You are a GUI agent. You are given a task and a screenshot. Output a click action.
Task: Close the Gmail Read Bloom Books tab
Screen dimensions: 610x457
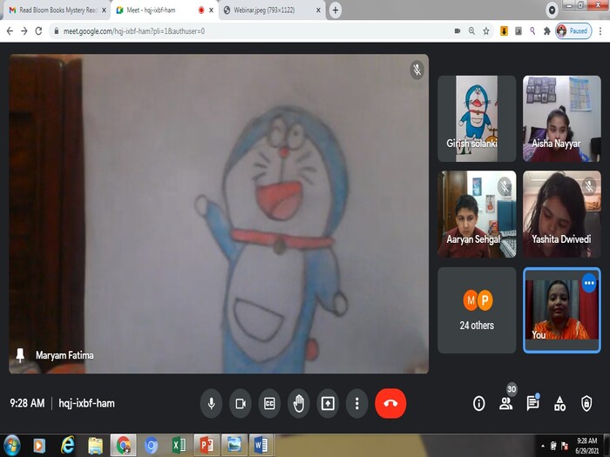(104, 10)
